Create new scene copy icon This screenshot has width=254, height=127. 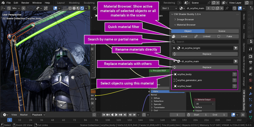tap(214, 3)
